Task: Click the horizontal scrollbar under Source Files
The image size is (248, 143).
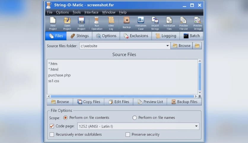Action: (122, 96)
